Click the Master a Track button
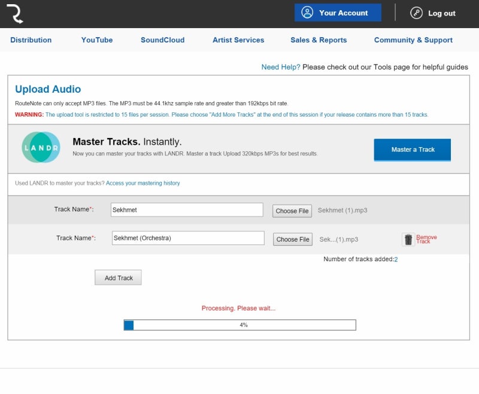The width and height of the screenshot is (479, 394). [x=413, y=149]
